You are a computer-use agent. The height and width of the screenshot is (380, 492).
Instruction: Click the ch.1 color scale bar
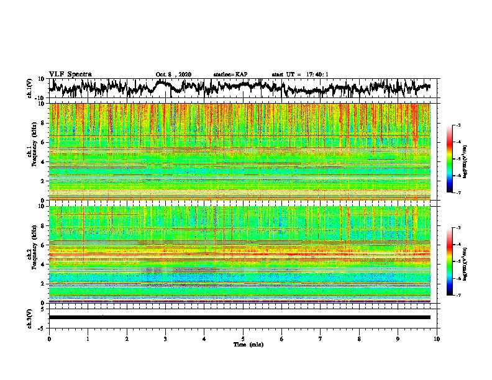pyautogui.click(x=449, y=159)
